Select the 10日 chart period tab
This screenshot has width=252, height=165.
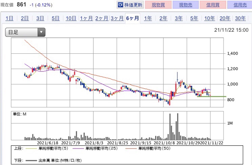(x=71, y=19)
